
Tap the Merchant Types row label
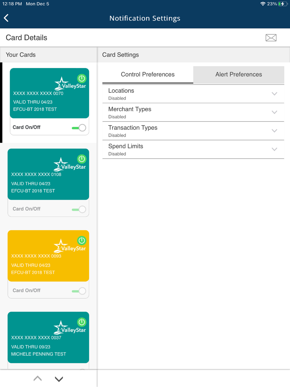130,109
